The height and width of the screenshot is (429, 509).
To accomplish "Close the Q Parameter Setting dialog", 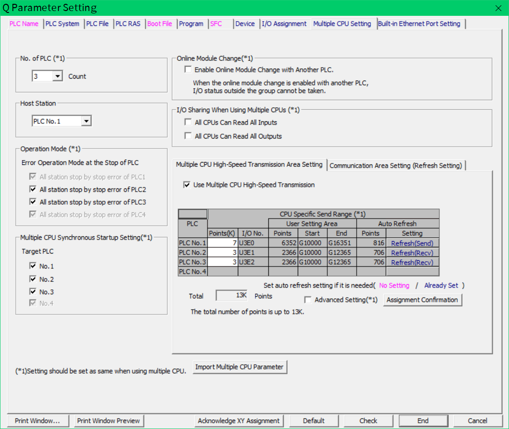I will tap(498, 8).
